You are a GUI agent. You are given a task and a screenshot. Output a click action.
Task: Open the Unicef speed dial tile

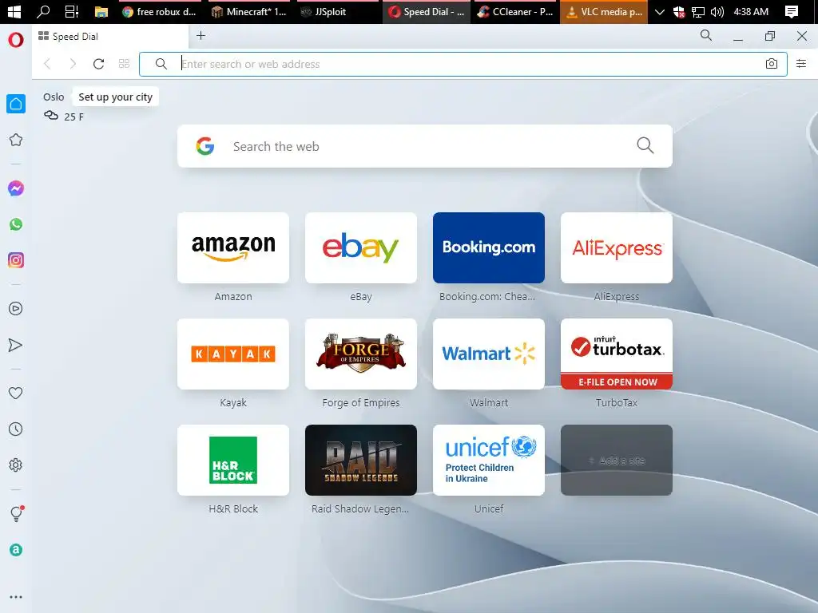[489, 461]
